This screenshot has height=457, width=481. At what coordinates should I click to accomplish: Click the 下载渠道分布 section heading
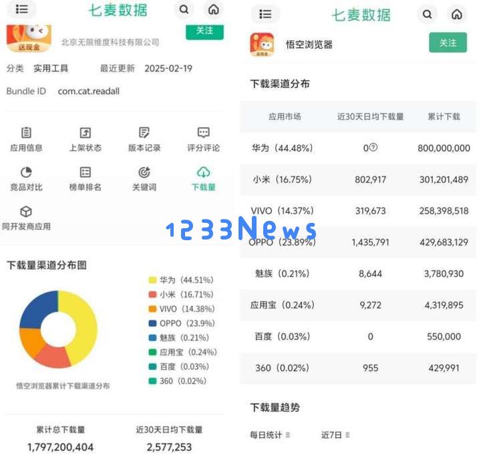click(x=280, y=83)
